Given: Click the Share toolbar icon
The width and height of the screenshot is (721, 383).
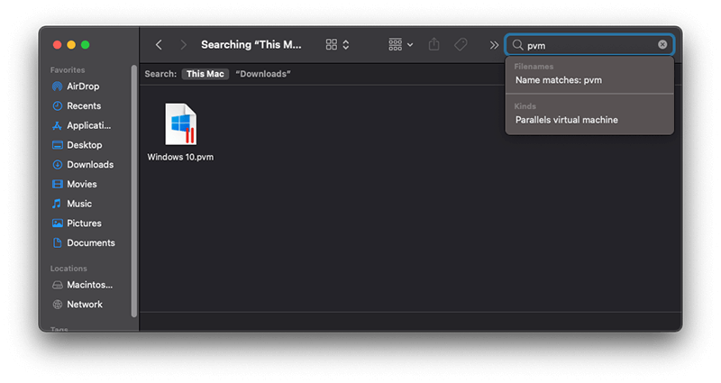Looking at the screenshot, I should coord(434,44).
